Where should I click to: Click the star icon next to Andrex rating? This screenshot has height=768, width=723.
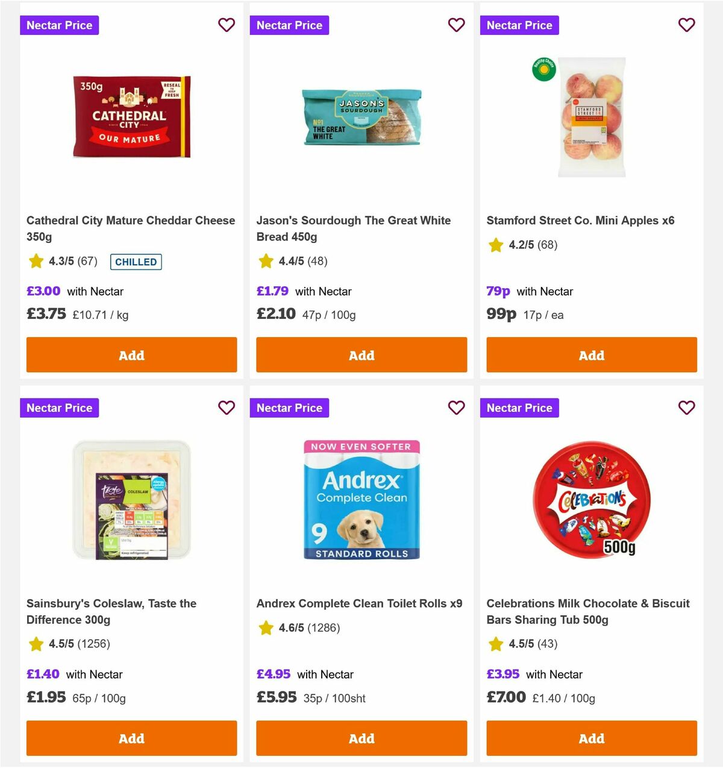(266, 628)
